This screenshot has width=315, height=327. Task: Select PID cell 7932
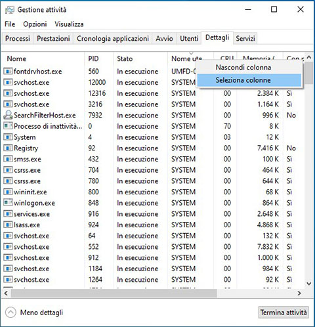(x=95, y=115)
